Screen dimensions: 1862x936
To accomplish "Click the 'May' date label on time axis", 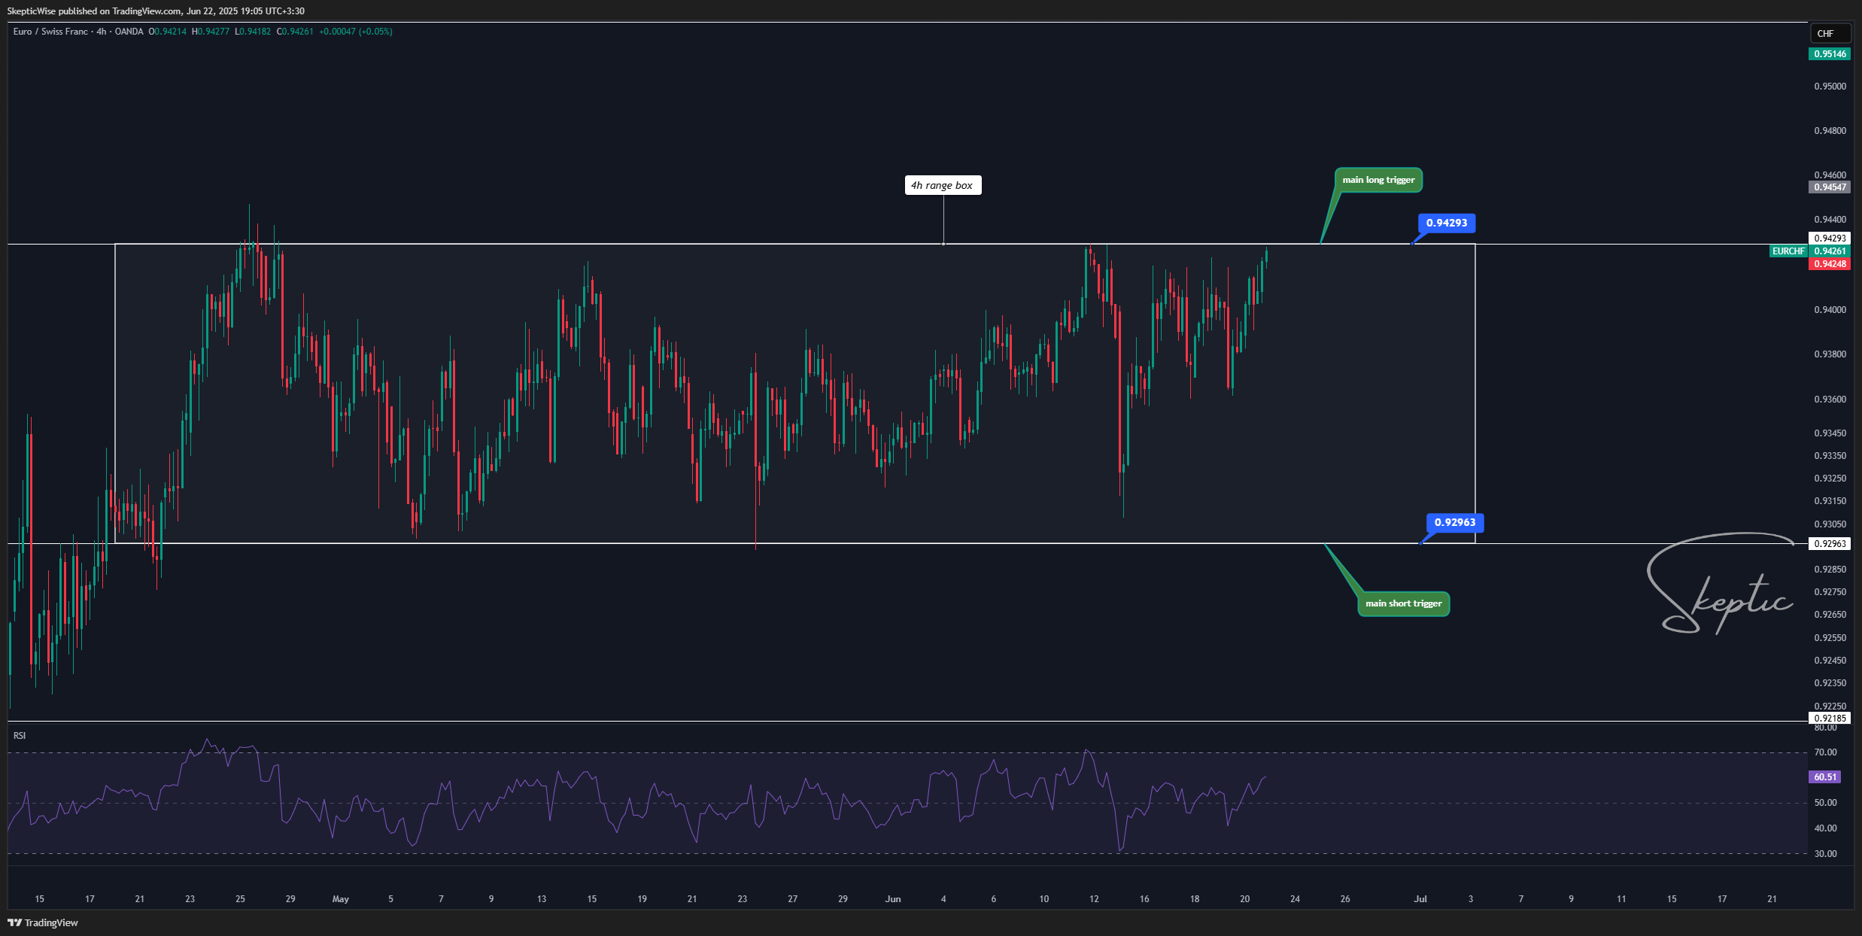I will coord(341,899).
